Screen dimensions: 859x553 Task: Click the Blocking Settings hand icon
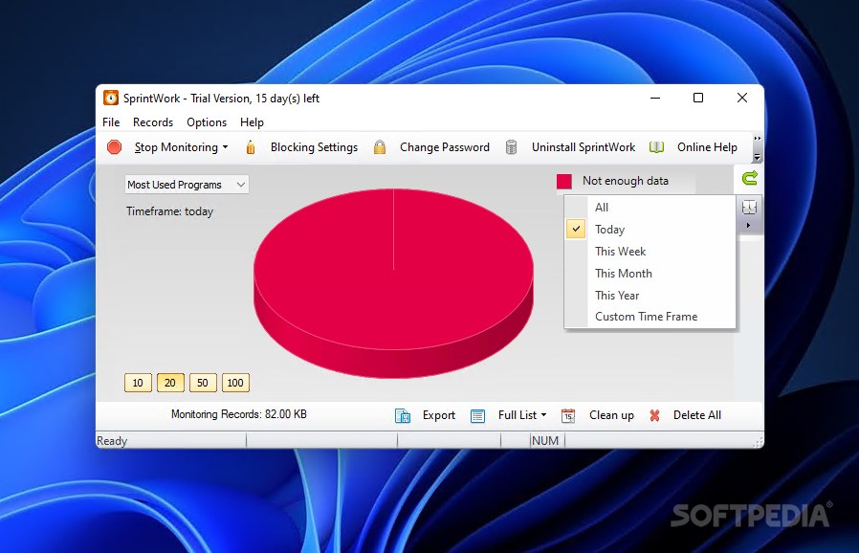click(x=251, y=147)
